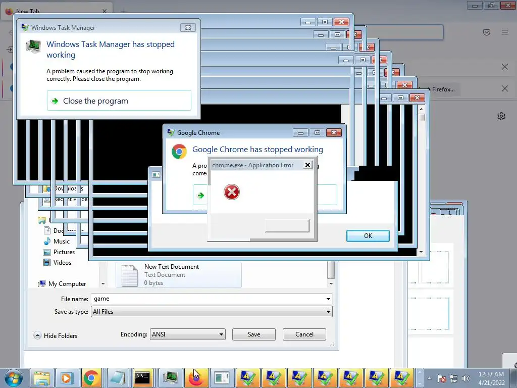Open Windows Explorer from the taskbar

(42, 378)
